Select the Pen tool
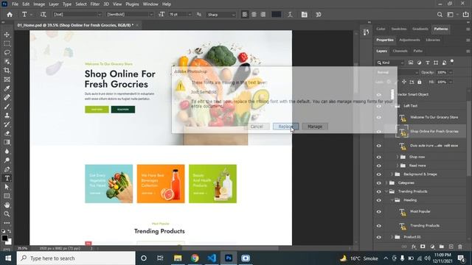This screenshot has width=472, height=265. pos(7,169)
